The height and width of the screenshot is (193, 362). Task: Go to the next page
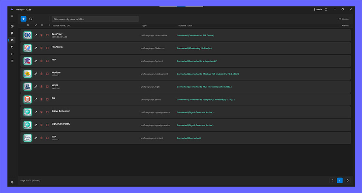348,181
